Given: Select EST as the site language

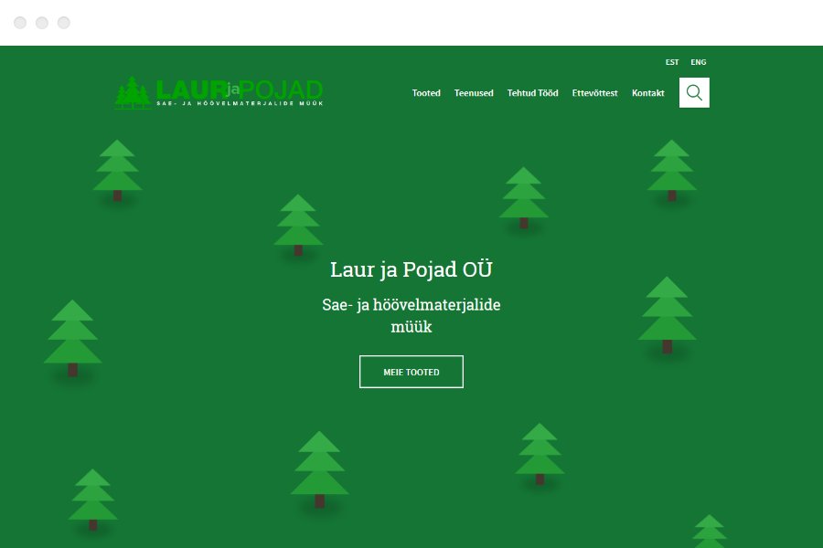Looking at the screenshot, I should [672, 62].
